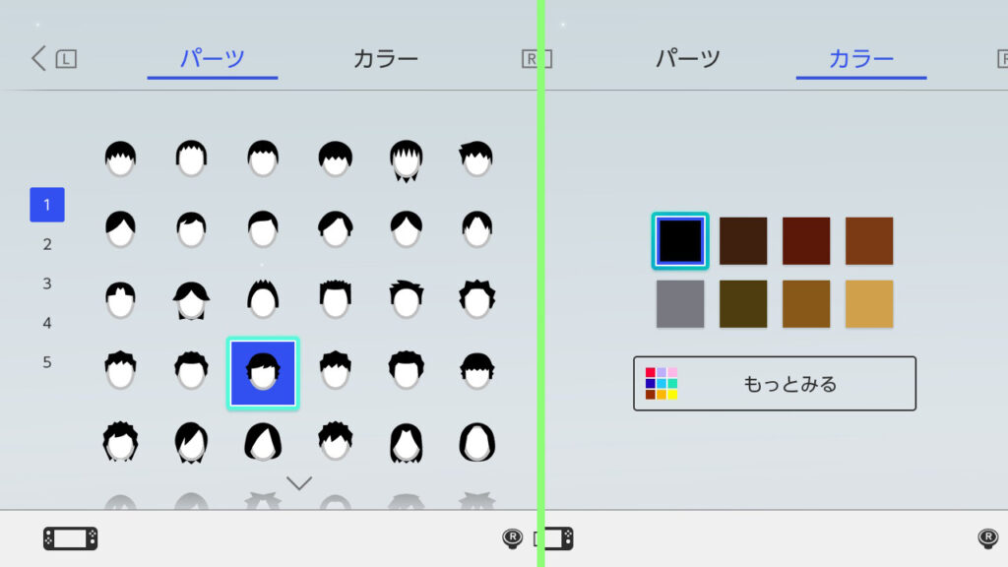The width and height of the screenshot is (1008, 567).
Task: Go to hairstyle page 2
Action: (47, 244)
